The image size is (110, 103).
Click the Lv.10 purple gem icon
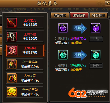[96, 28]
